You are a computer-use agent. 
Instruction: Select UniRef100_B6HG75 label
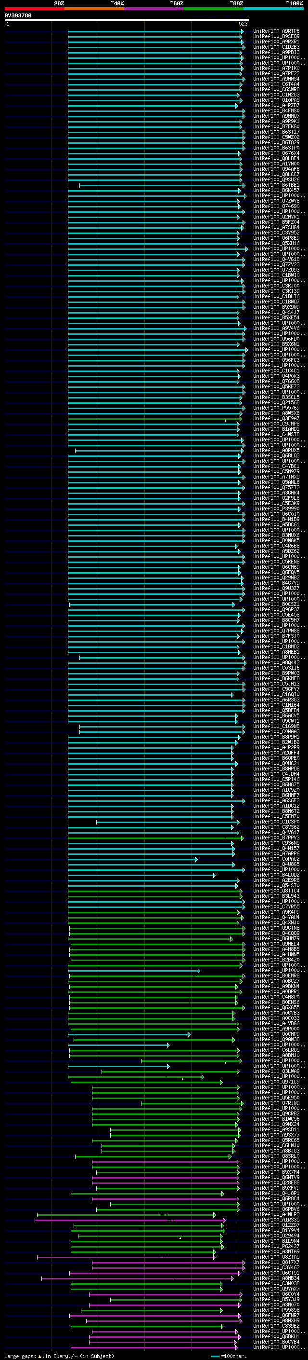276,784
